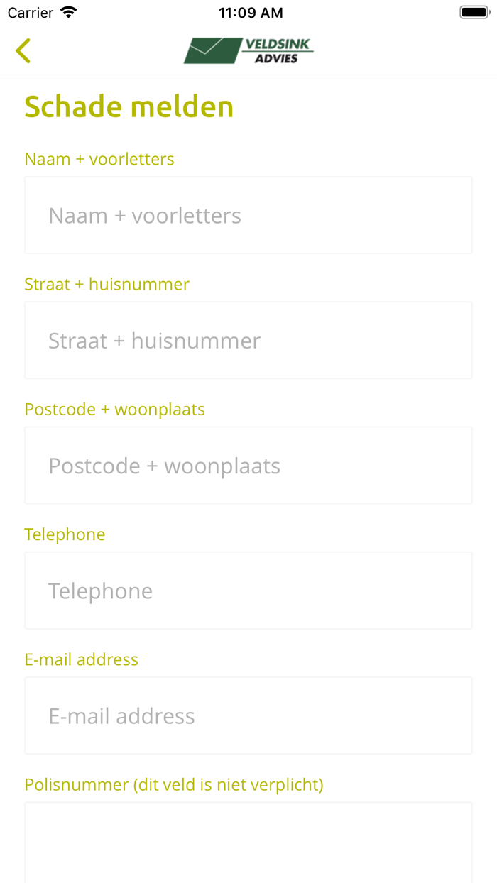Screen dimensions: 497x883
Task: Select the E-mail address label
Action: [82, 659]
